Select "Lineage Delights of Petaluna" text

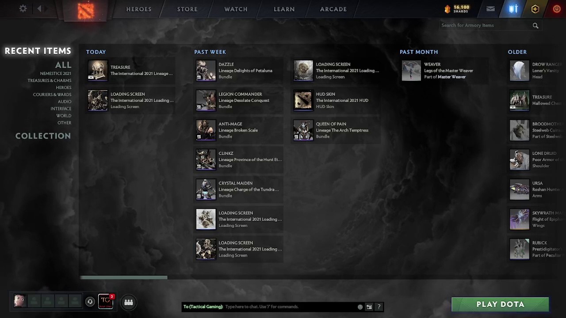[245, 71]
